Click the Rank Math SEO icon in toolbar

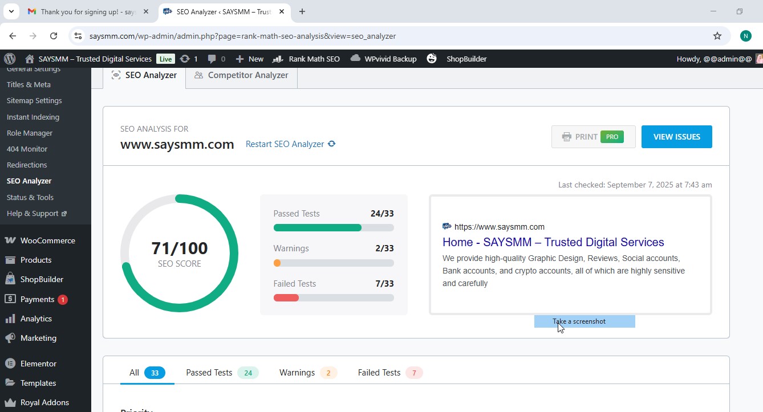coord(276,58)
